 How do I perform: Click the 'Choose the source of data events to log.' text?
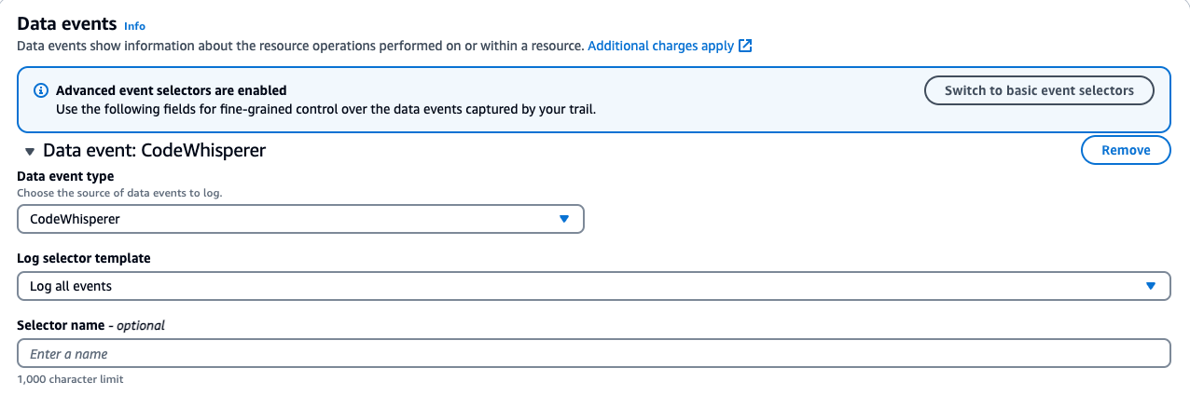tap(119, 193)
